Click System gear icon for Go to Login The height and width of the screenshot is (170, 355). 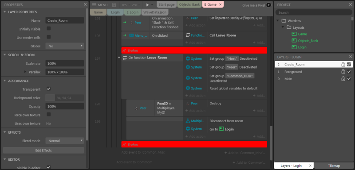coord(188,129)
